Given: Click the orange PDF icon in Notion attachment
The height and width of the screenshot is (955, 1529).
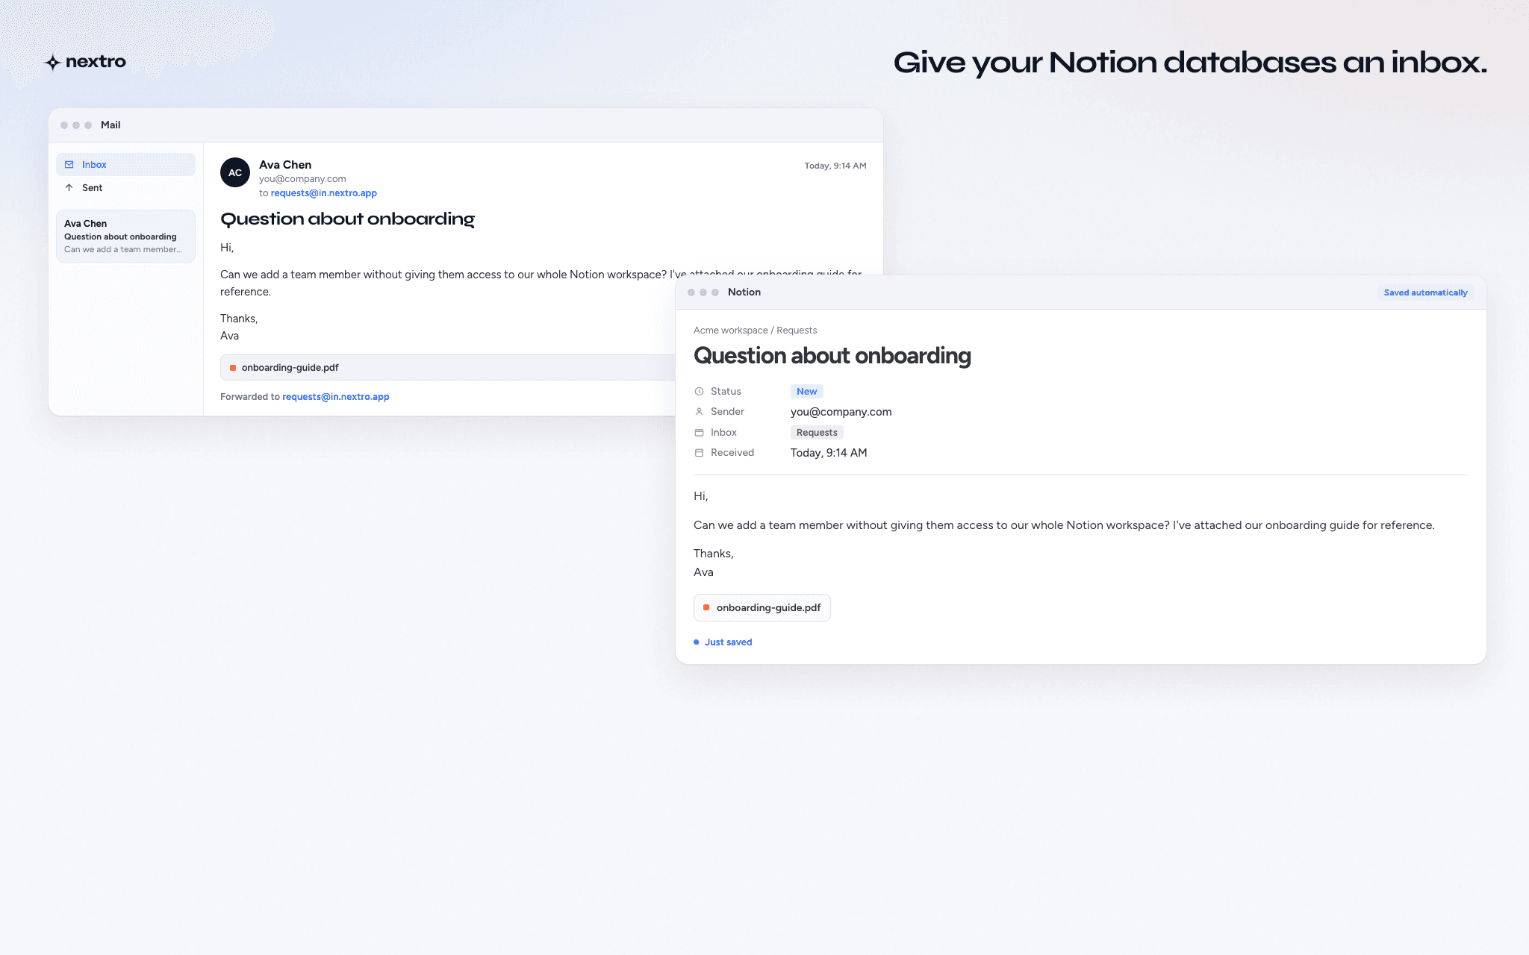Looking at the screenshot, I should 706,607.
